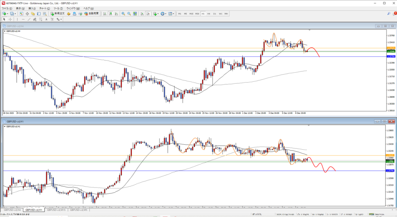Select the crosshair tool
This screenshot has width=397, height=217.
[x=10, y=19]
